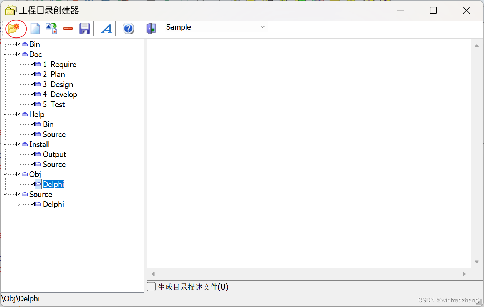Viewport: 484px width, 307px height.
Task: Expand the Delphi node under Source
Action: (x=19, y=204)
